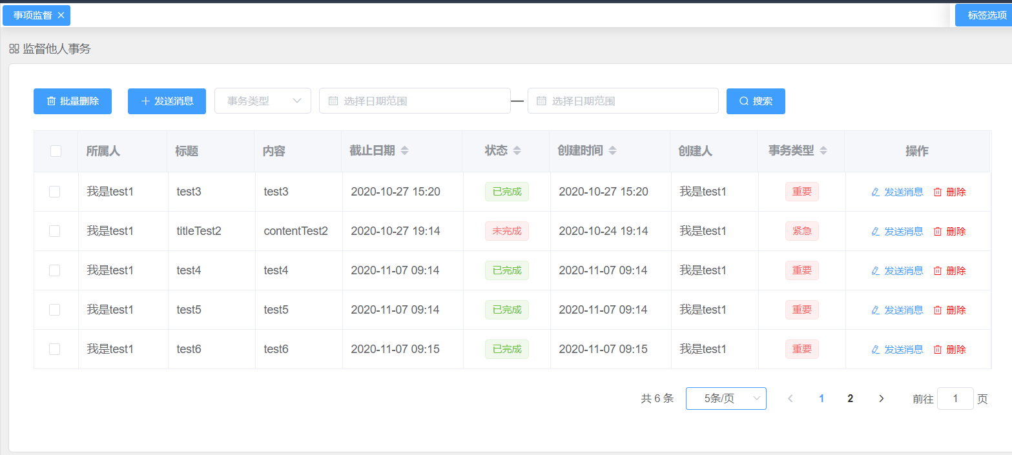Viewport: 1012px width, 455px height.
Task: Click the 搜索 button
Action: pos(756,101)
